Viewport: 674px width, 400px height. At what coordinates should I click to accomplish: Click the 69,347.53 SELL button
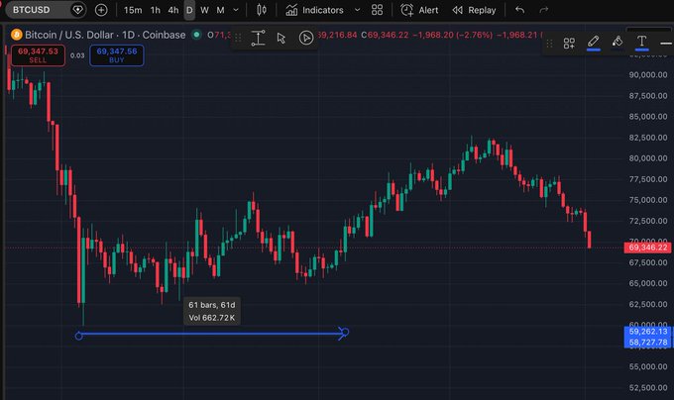(38, 54)
